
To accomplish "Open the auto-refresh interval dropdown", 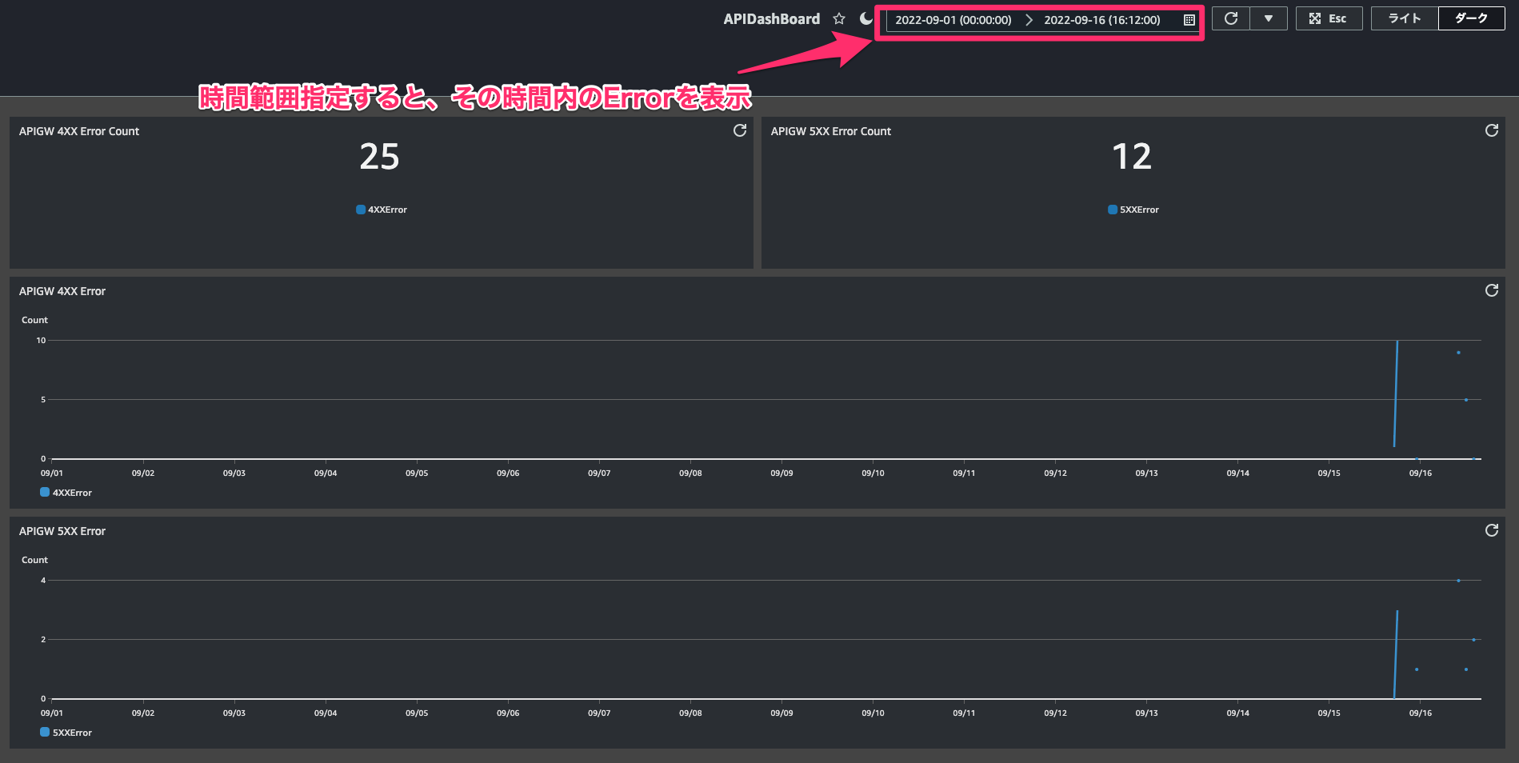I will (x=1268, y=18).
